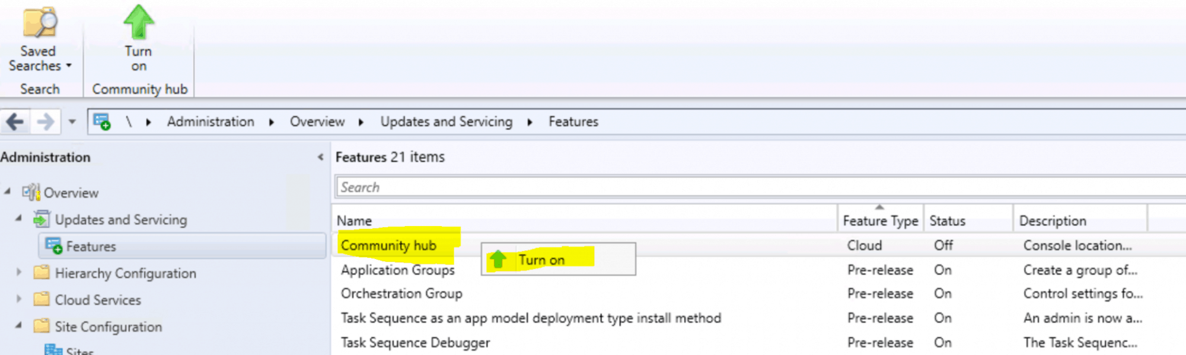Click the Hierarchy Configuration folder icon

click(x=42, y=272)
